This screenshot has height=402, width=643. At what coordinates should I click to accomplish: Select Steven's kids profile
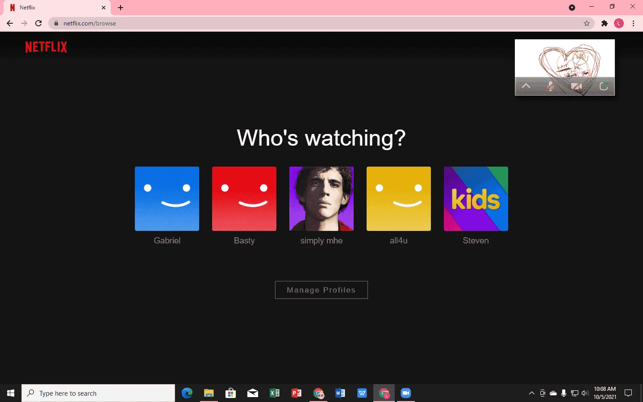click(x=476, y=199)
